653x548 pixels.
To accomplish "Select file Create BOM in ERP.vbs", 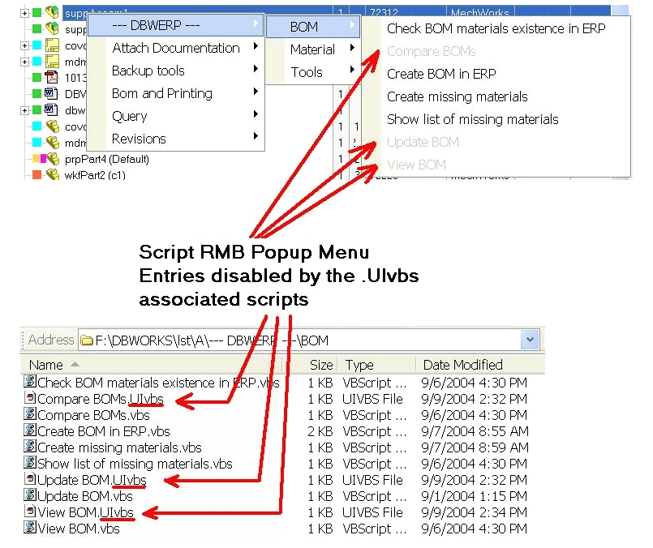I will tap(104, 431).
